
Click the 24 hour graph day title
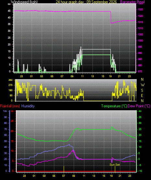tap(86, 2)
